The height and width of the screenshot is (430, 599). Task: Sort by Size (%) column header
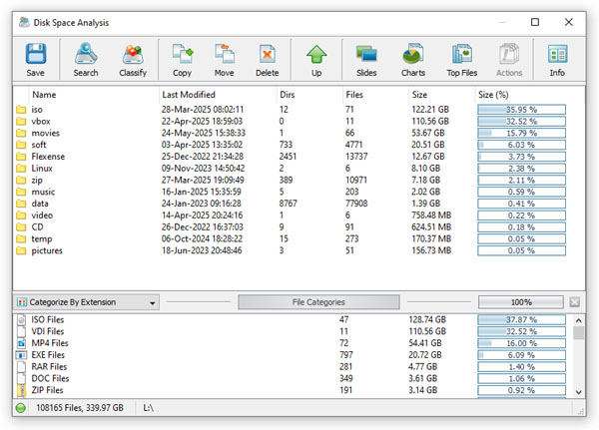(x=493, y=95)
